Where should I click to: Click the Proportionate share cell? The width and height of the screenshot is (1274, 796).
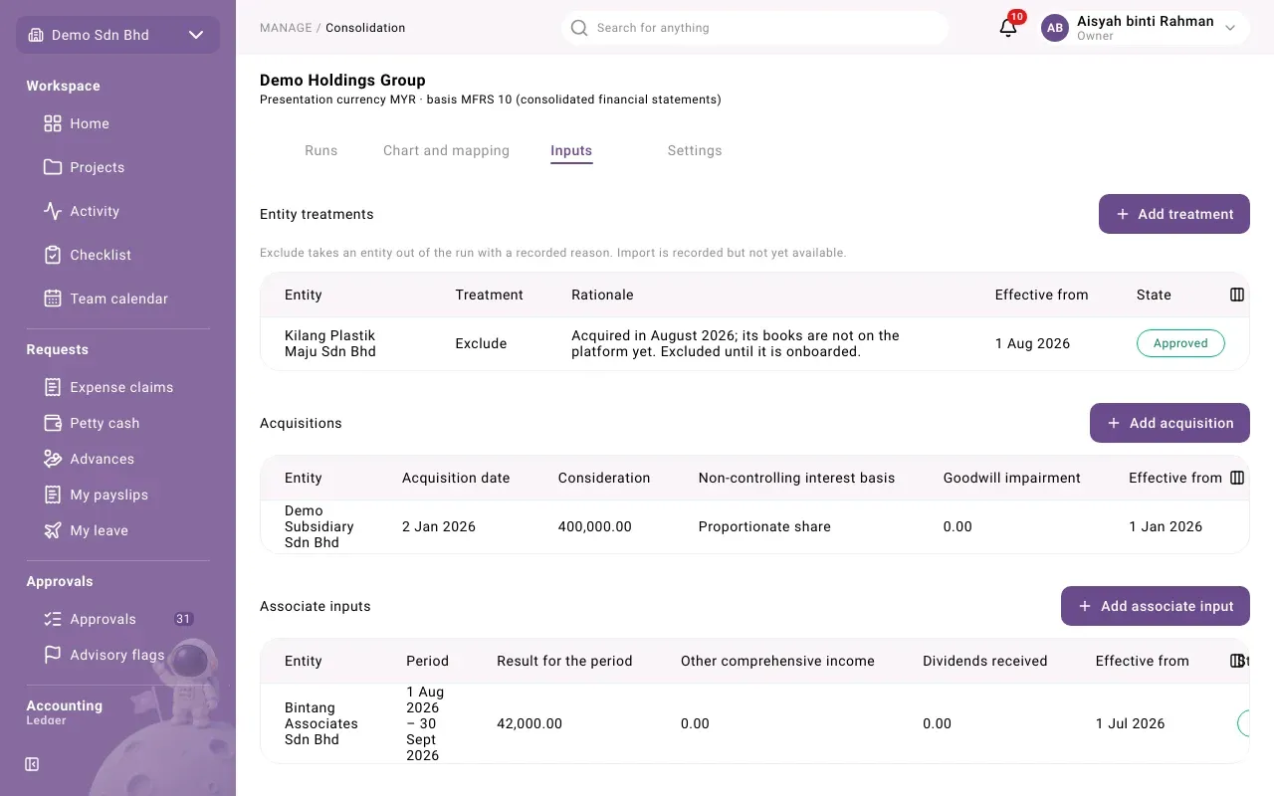coord(764,526)
